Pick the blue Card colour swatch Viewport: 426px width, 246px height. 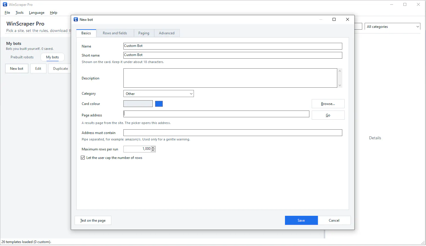159,104
